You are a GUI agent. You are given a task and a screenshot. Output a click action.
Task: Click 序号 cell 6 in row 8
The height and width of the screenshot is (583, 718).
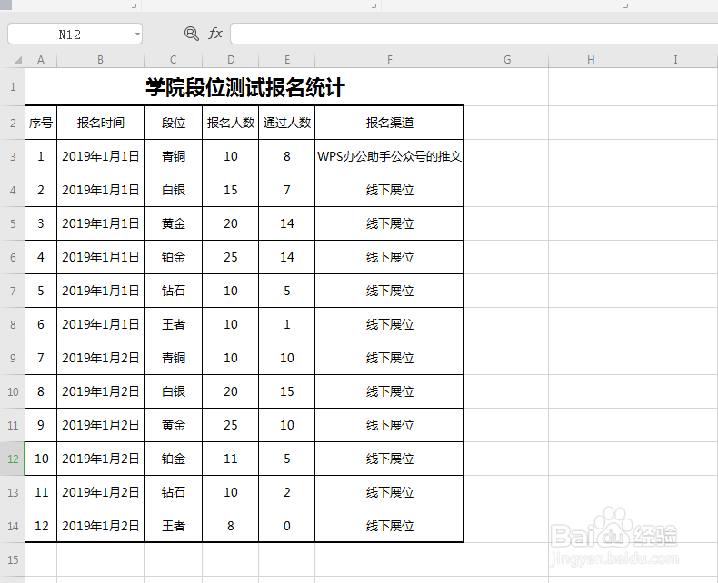[x=41, y=324]
